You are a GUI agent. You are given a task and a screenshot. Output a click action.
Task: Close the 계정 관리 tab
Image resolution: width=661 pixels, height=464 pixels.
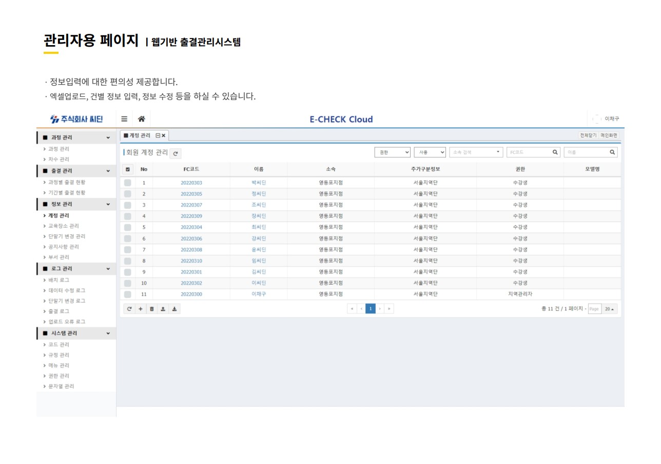[164, 135]
